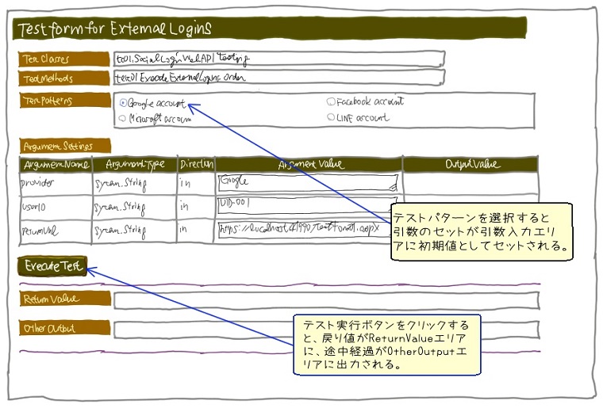Click the provider argument name cell
This screenshot has width=603, height=408.
click(x=56, y=184)
